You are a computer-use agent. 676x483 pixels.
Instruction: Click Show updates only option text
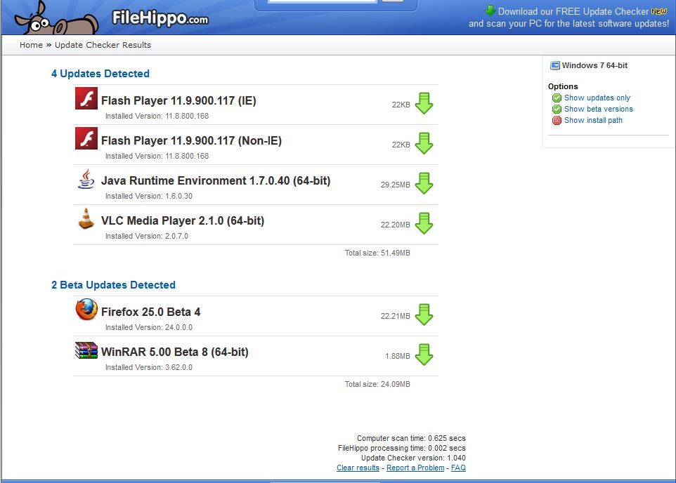(x=597, y=98)
